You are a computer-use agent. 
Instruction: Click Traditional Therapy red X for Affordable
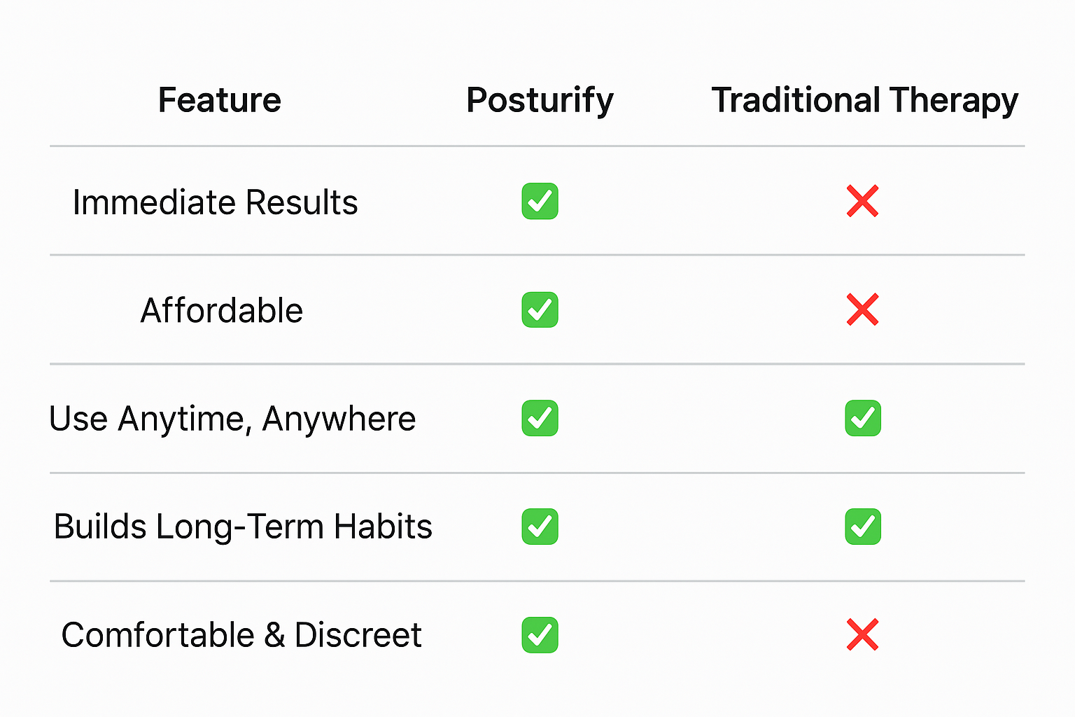862,309
